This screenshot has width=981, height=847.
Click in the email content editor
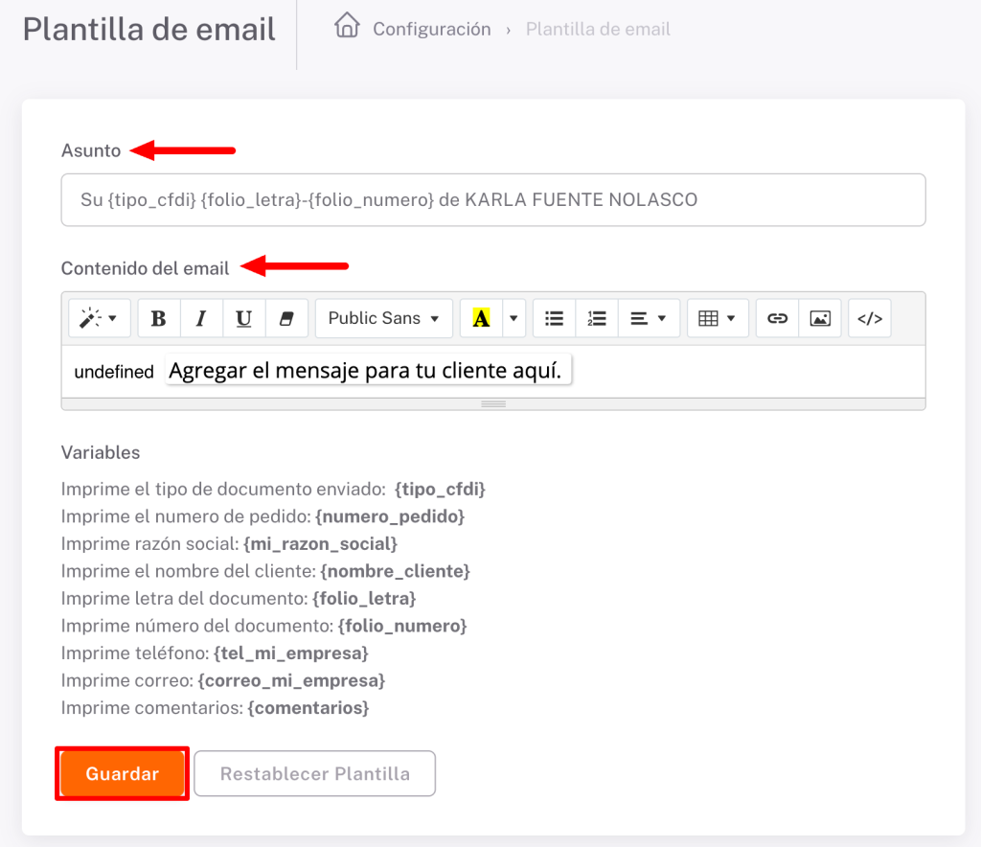pos(493,372)
